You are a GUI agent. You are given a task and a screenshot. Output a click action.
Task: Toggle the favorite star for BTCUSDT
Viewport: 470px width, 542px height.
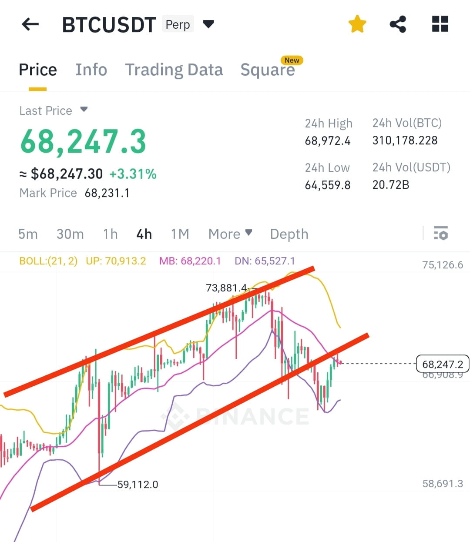(357, 24)
